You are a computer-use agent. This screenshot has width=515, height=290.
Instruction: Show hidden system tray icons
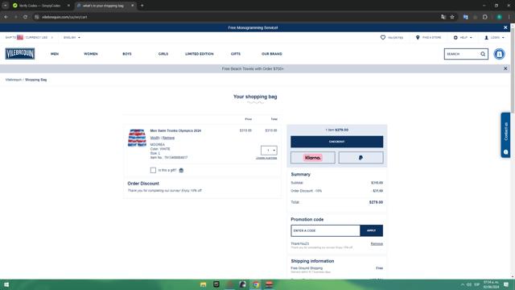tap(463, 284)
